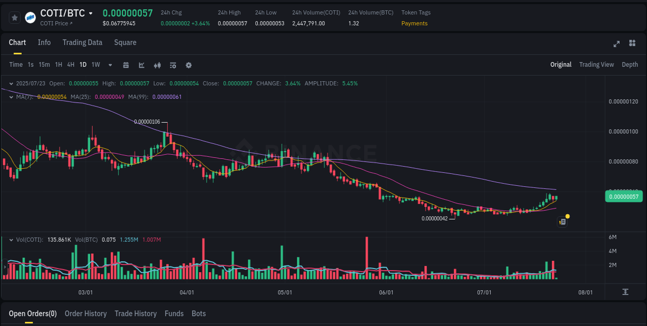Expand chart to fullscreen with arrows icon
The height and width of the screenshot is (326, 647).
616,44
